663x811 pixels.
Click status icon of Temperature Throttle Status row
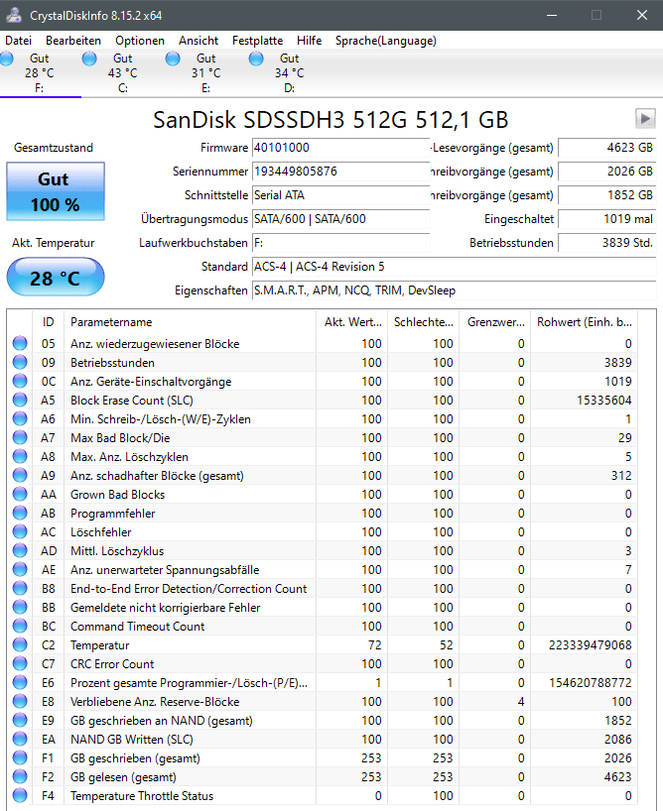(x=20, y=795)
